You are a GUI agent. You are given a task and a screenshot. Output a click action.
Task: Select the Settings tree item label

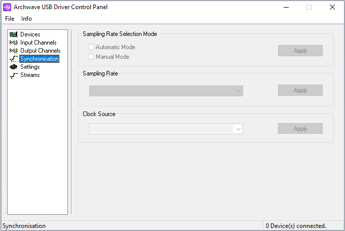click(x=30, y=67)
